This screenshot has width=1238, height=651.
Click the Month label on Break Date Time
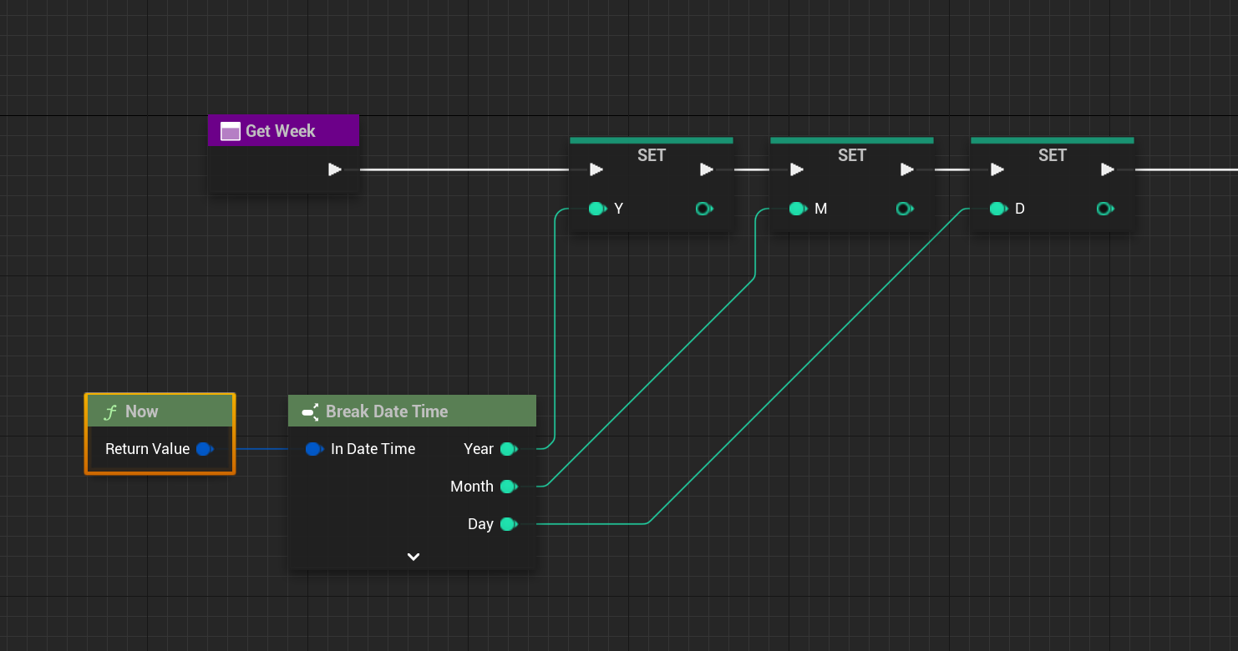pyautogui.click(x=472, y=487)
